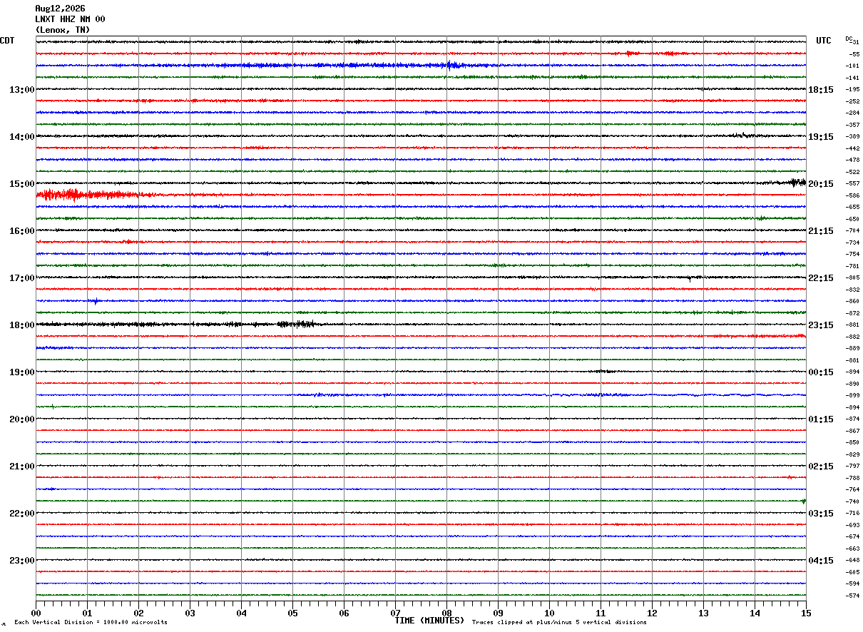Viewport: 863px width, 632px height.
Task: Click the Aug12,2026 date header
Action: (60, 9)
